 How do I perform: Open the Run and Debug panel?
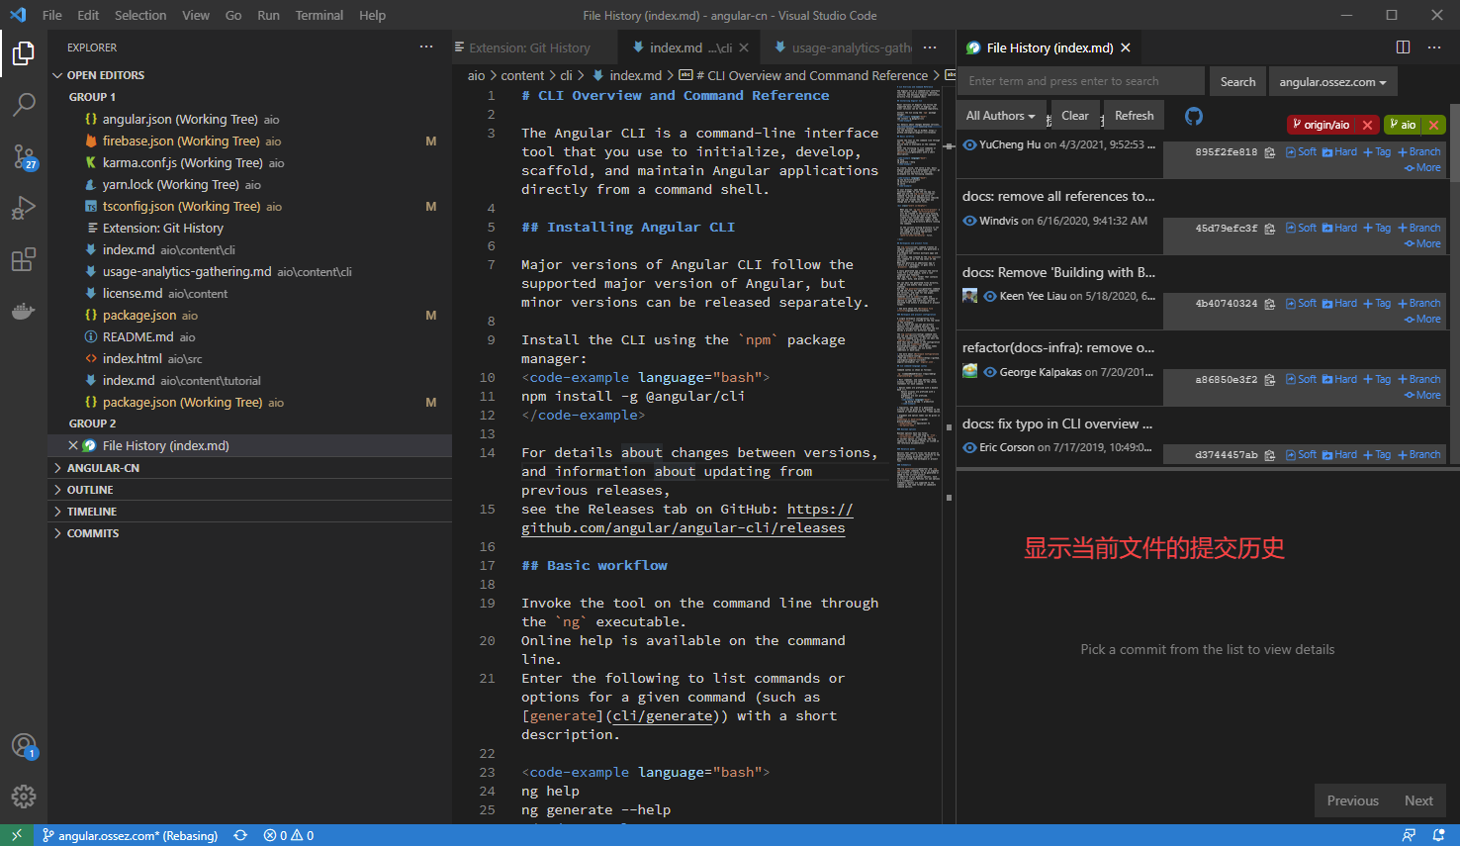coord(24,207)
